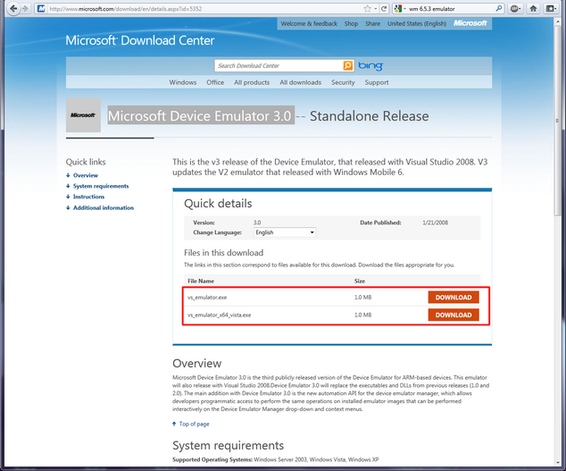Click the orange Download Center search button
566x471 pixels.
pos(348,65)
